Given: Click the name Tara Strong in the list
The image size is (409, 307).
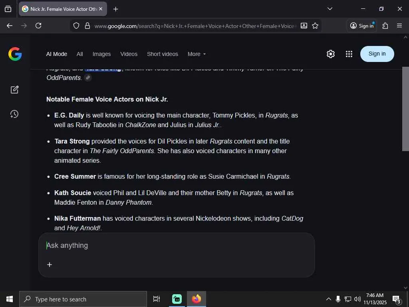Looking at the screenshot, I should click(x=72, y=141).
